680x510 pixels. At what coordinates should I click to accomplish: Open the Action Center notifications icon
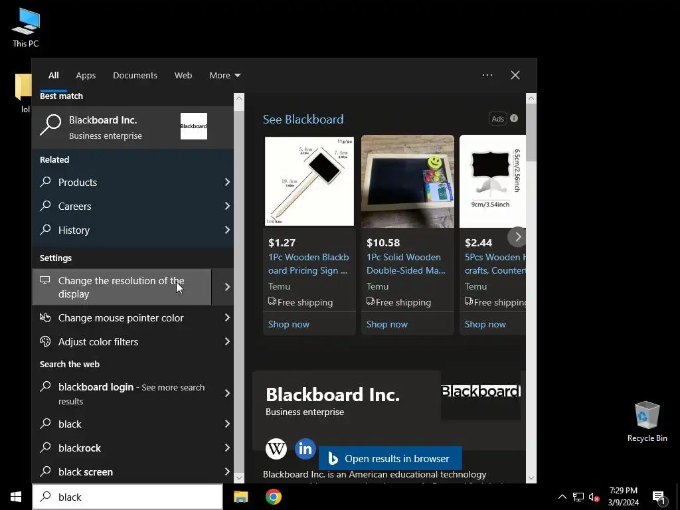659,498
